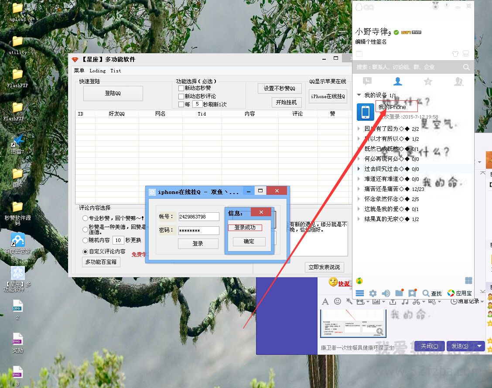
Task: Select the 专业秒赞 comment radio option
Action: pyautogui.click(x=85, y=218)
